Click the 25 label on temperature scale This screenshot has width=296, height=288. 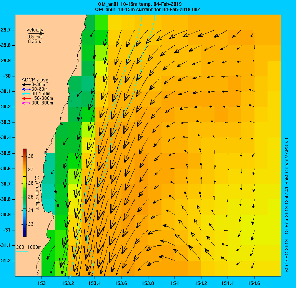tap(31, 197)
